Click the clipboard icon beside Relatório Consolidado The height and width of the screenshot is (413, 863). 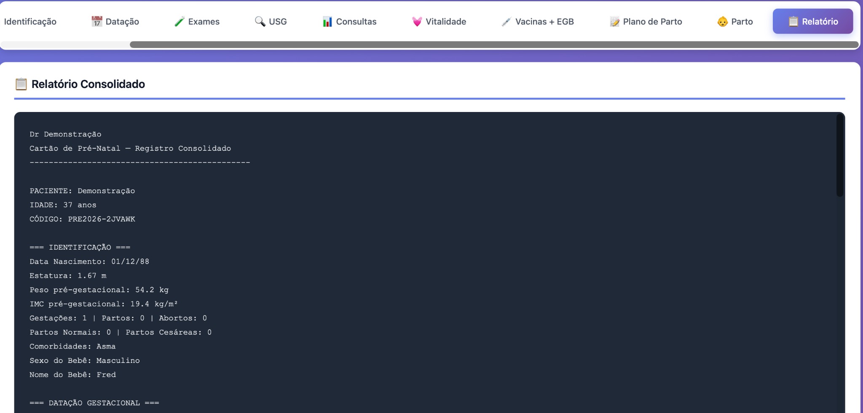pos(21,84)
